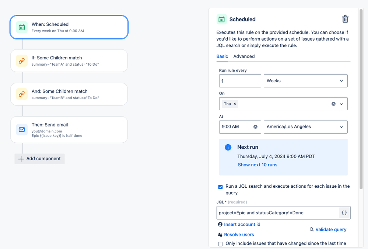This screenshot has width=368, height=249.
Task: Open the America/Los Angeles timezone dropdown
Action: [x=306, y=127]
